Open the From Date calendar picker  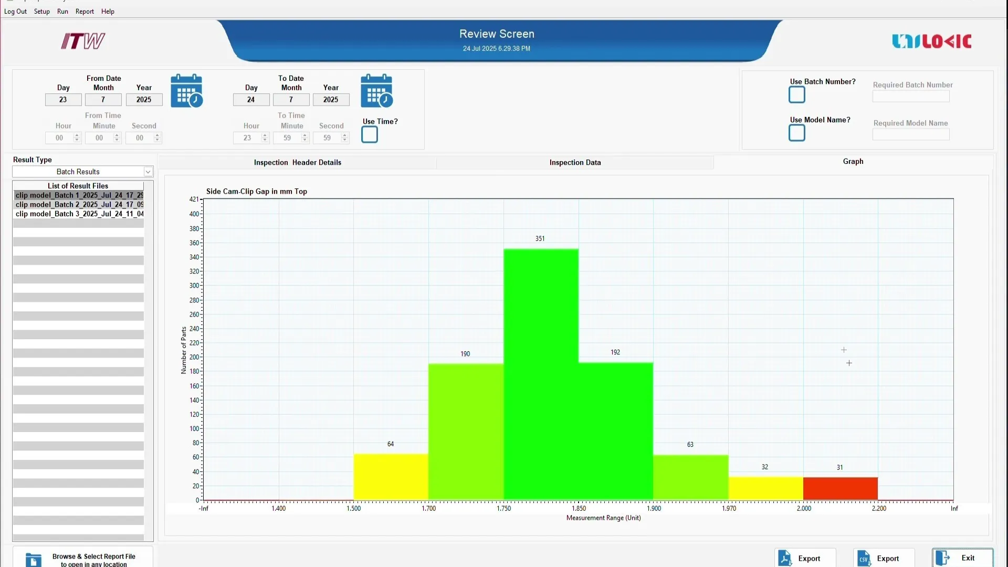pyautogui.click(x=186, y=90)
